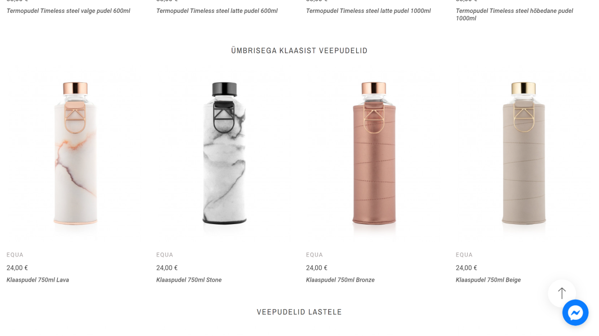Screen dimensions: 599x336
Task: Open Klaaspudel 750ml Stone product link
Action: click(x=188, y=280)
